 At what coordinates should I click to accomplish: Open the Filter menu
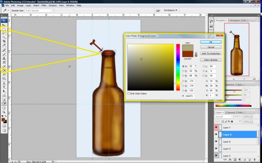click(x=44, y=5)
